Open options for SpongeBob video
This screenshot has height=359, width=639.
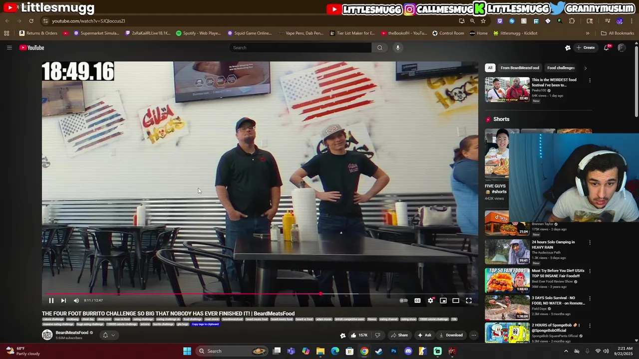pos(590,326)
